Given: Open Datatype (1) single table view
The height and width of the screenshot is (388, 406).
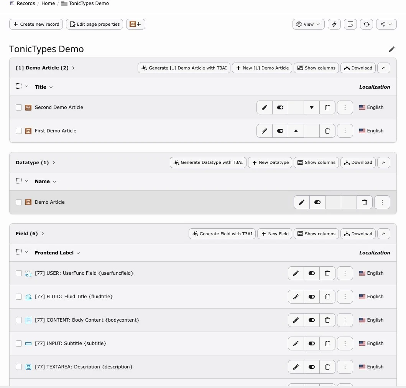Looking at the screenshot, I should pos(36,162).
